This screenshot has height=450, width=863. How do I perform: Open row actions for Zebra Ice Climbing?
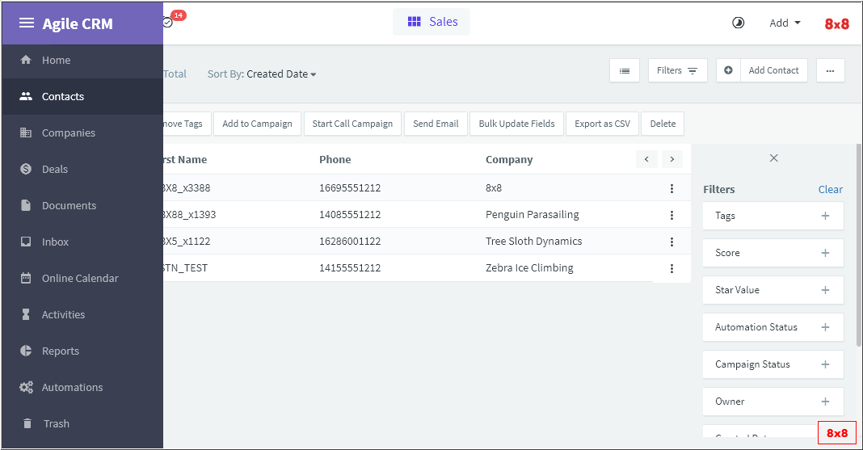click(671, 268)
